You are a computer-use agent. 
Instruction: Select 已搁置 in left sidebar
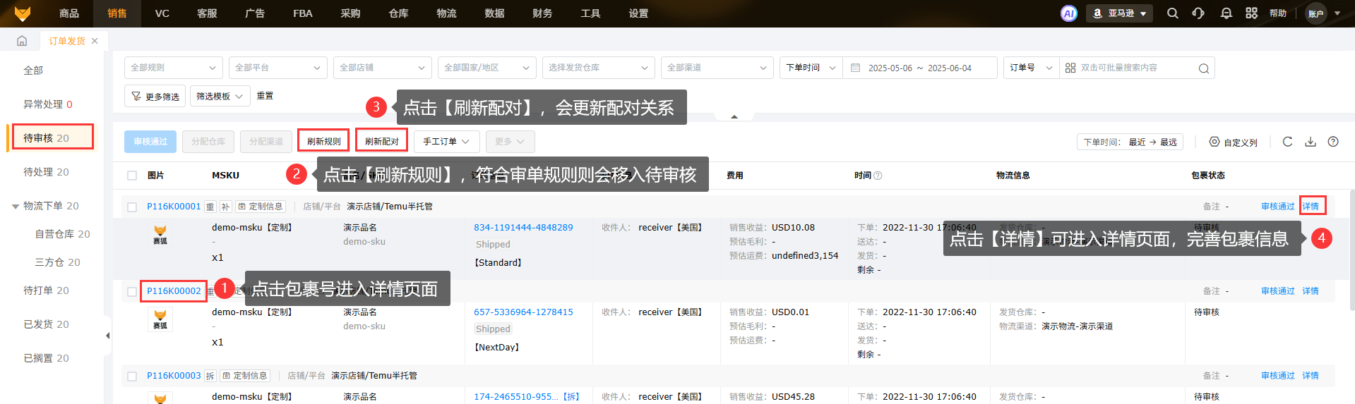click(47, 358)
